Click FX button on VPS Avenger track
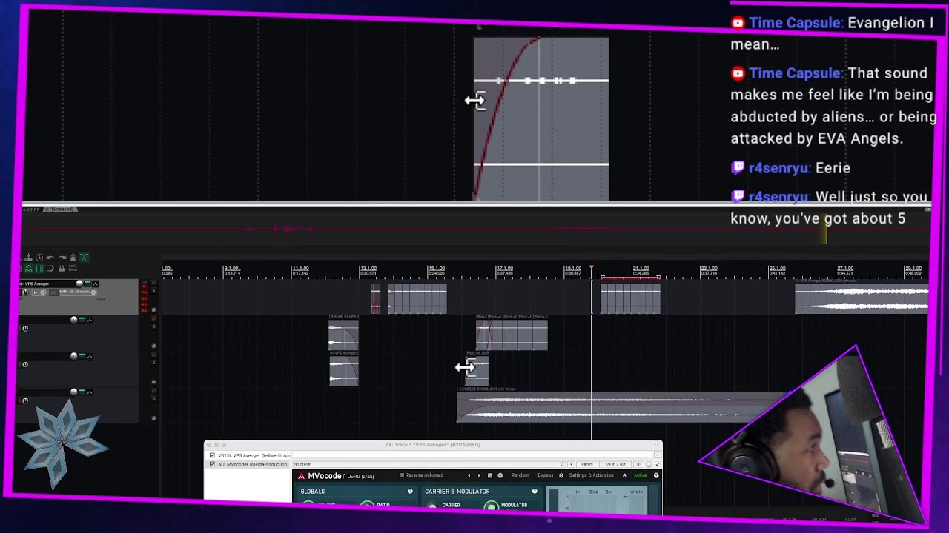This screenshot has width=949, height=533. click(53, 292)
